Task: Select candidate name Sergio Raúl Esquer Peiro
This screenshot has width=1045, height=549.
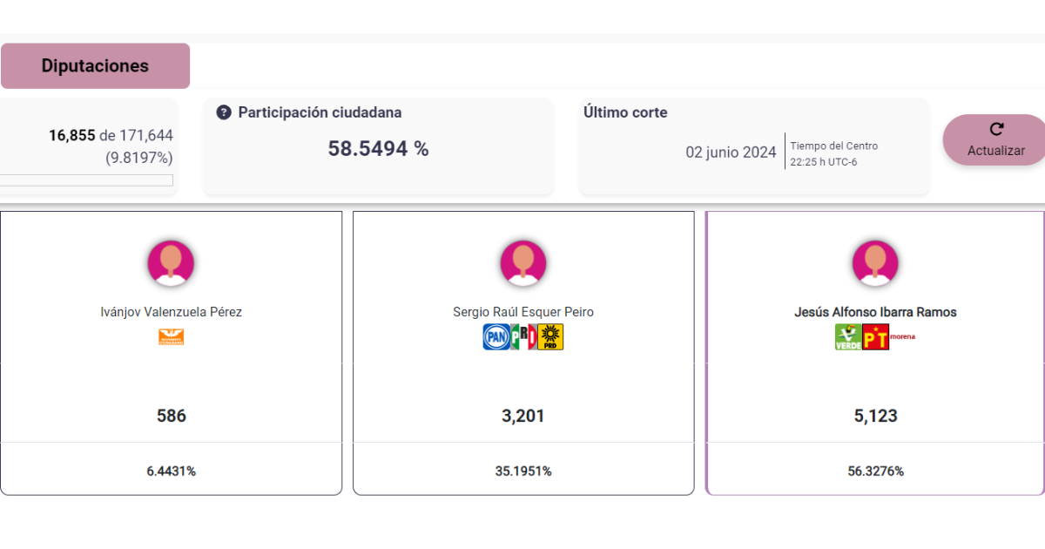Action: (523, 312)
